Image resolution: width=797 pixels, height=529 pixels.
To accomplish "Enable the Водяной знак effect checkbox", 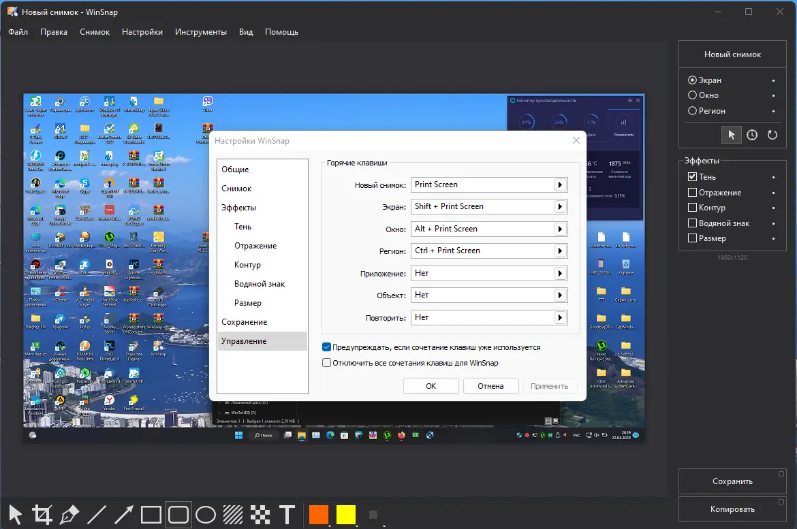I will pos(692,223).
